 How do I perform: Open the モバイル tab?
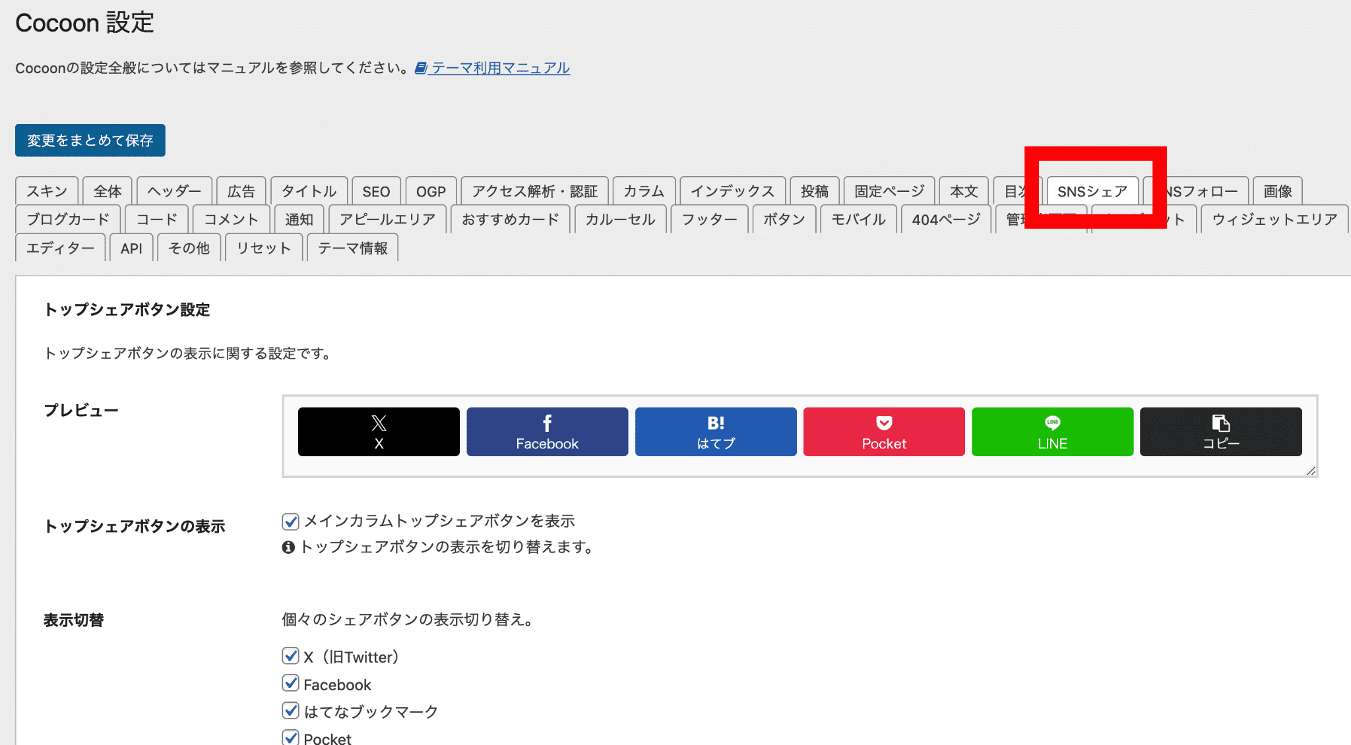[x=858, y=220]
